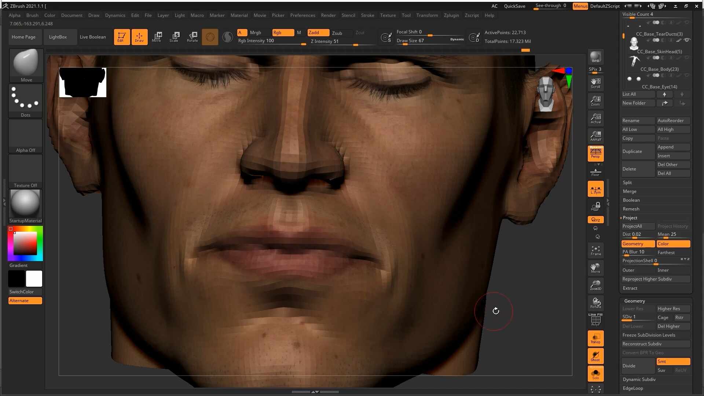Expand the Remesh section
Screen dimensions: 704x396
click(631, 209)
